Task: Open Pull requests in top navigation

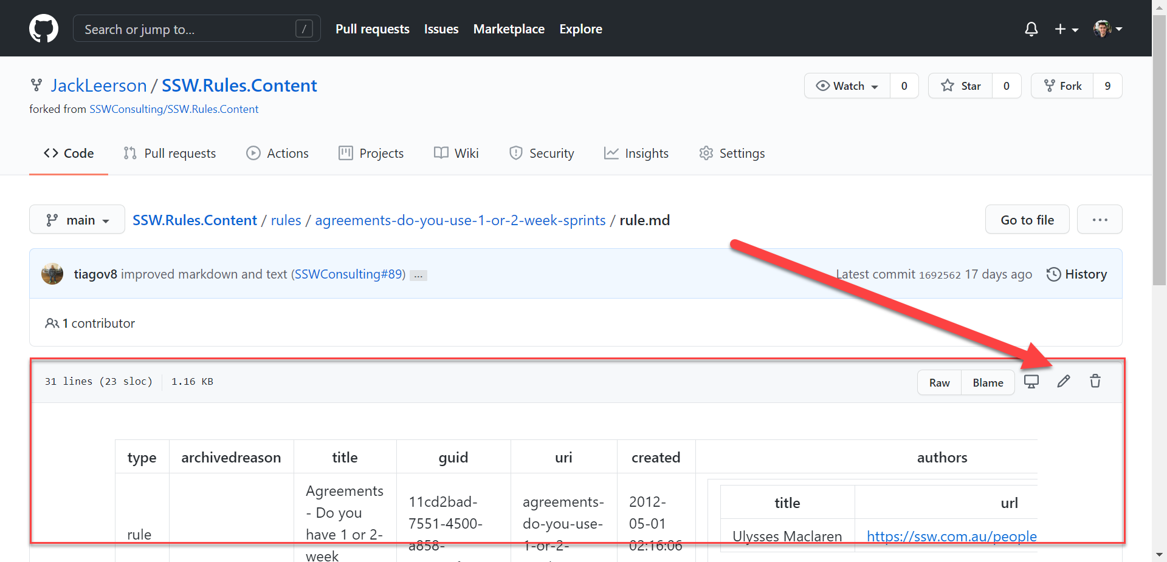Action: 373,29
